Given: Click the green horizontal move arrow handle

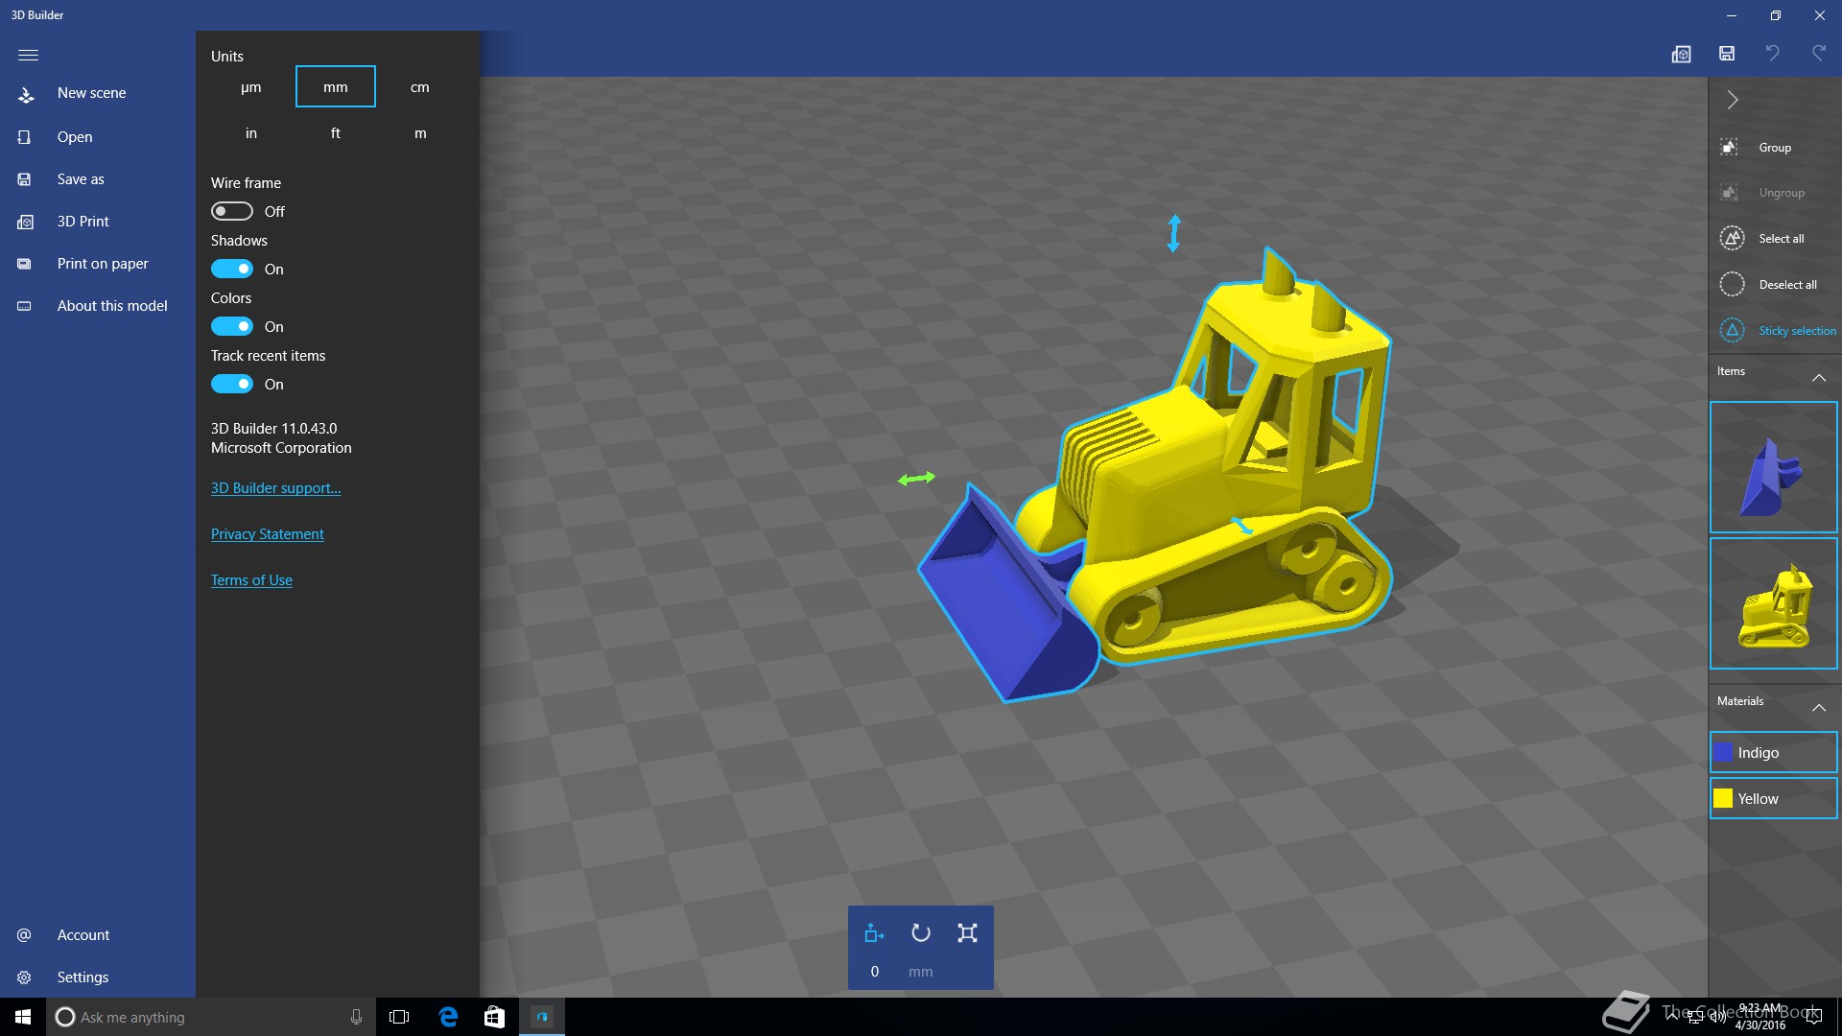Looking at the screenshot, I should (916, 478).
